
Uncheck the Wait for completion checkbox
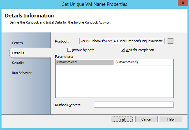(x=123, y=50)
